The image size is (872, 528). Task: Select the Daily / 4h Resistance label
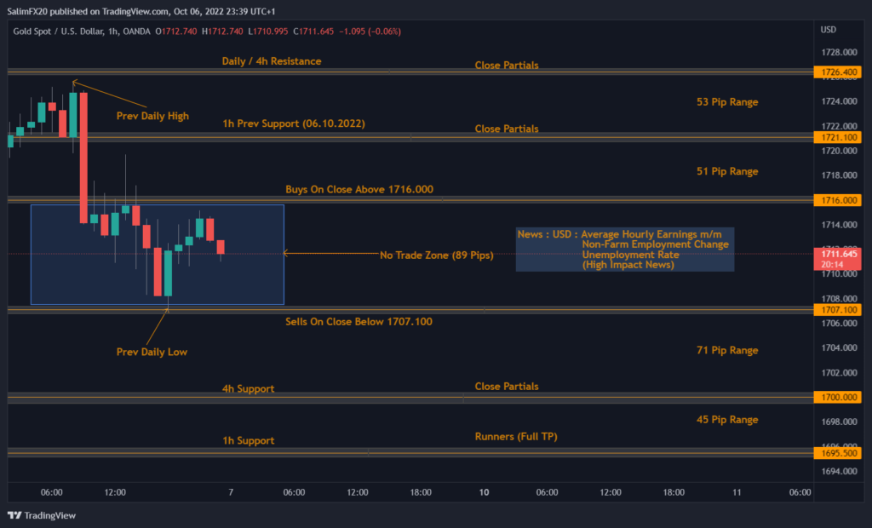274,60
